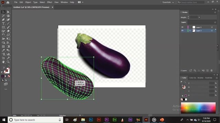This screenshot has width=220, height=123.
Task: Pick the Line Segment tool
Action: 8,24
